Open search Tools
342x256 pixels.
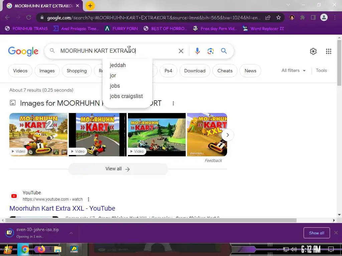tap(321, 71)
